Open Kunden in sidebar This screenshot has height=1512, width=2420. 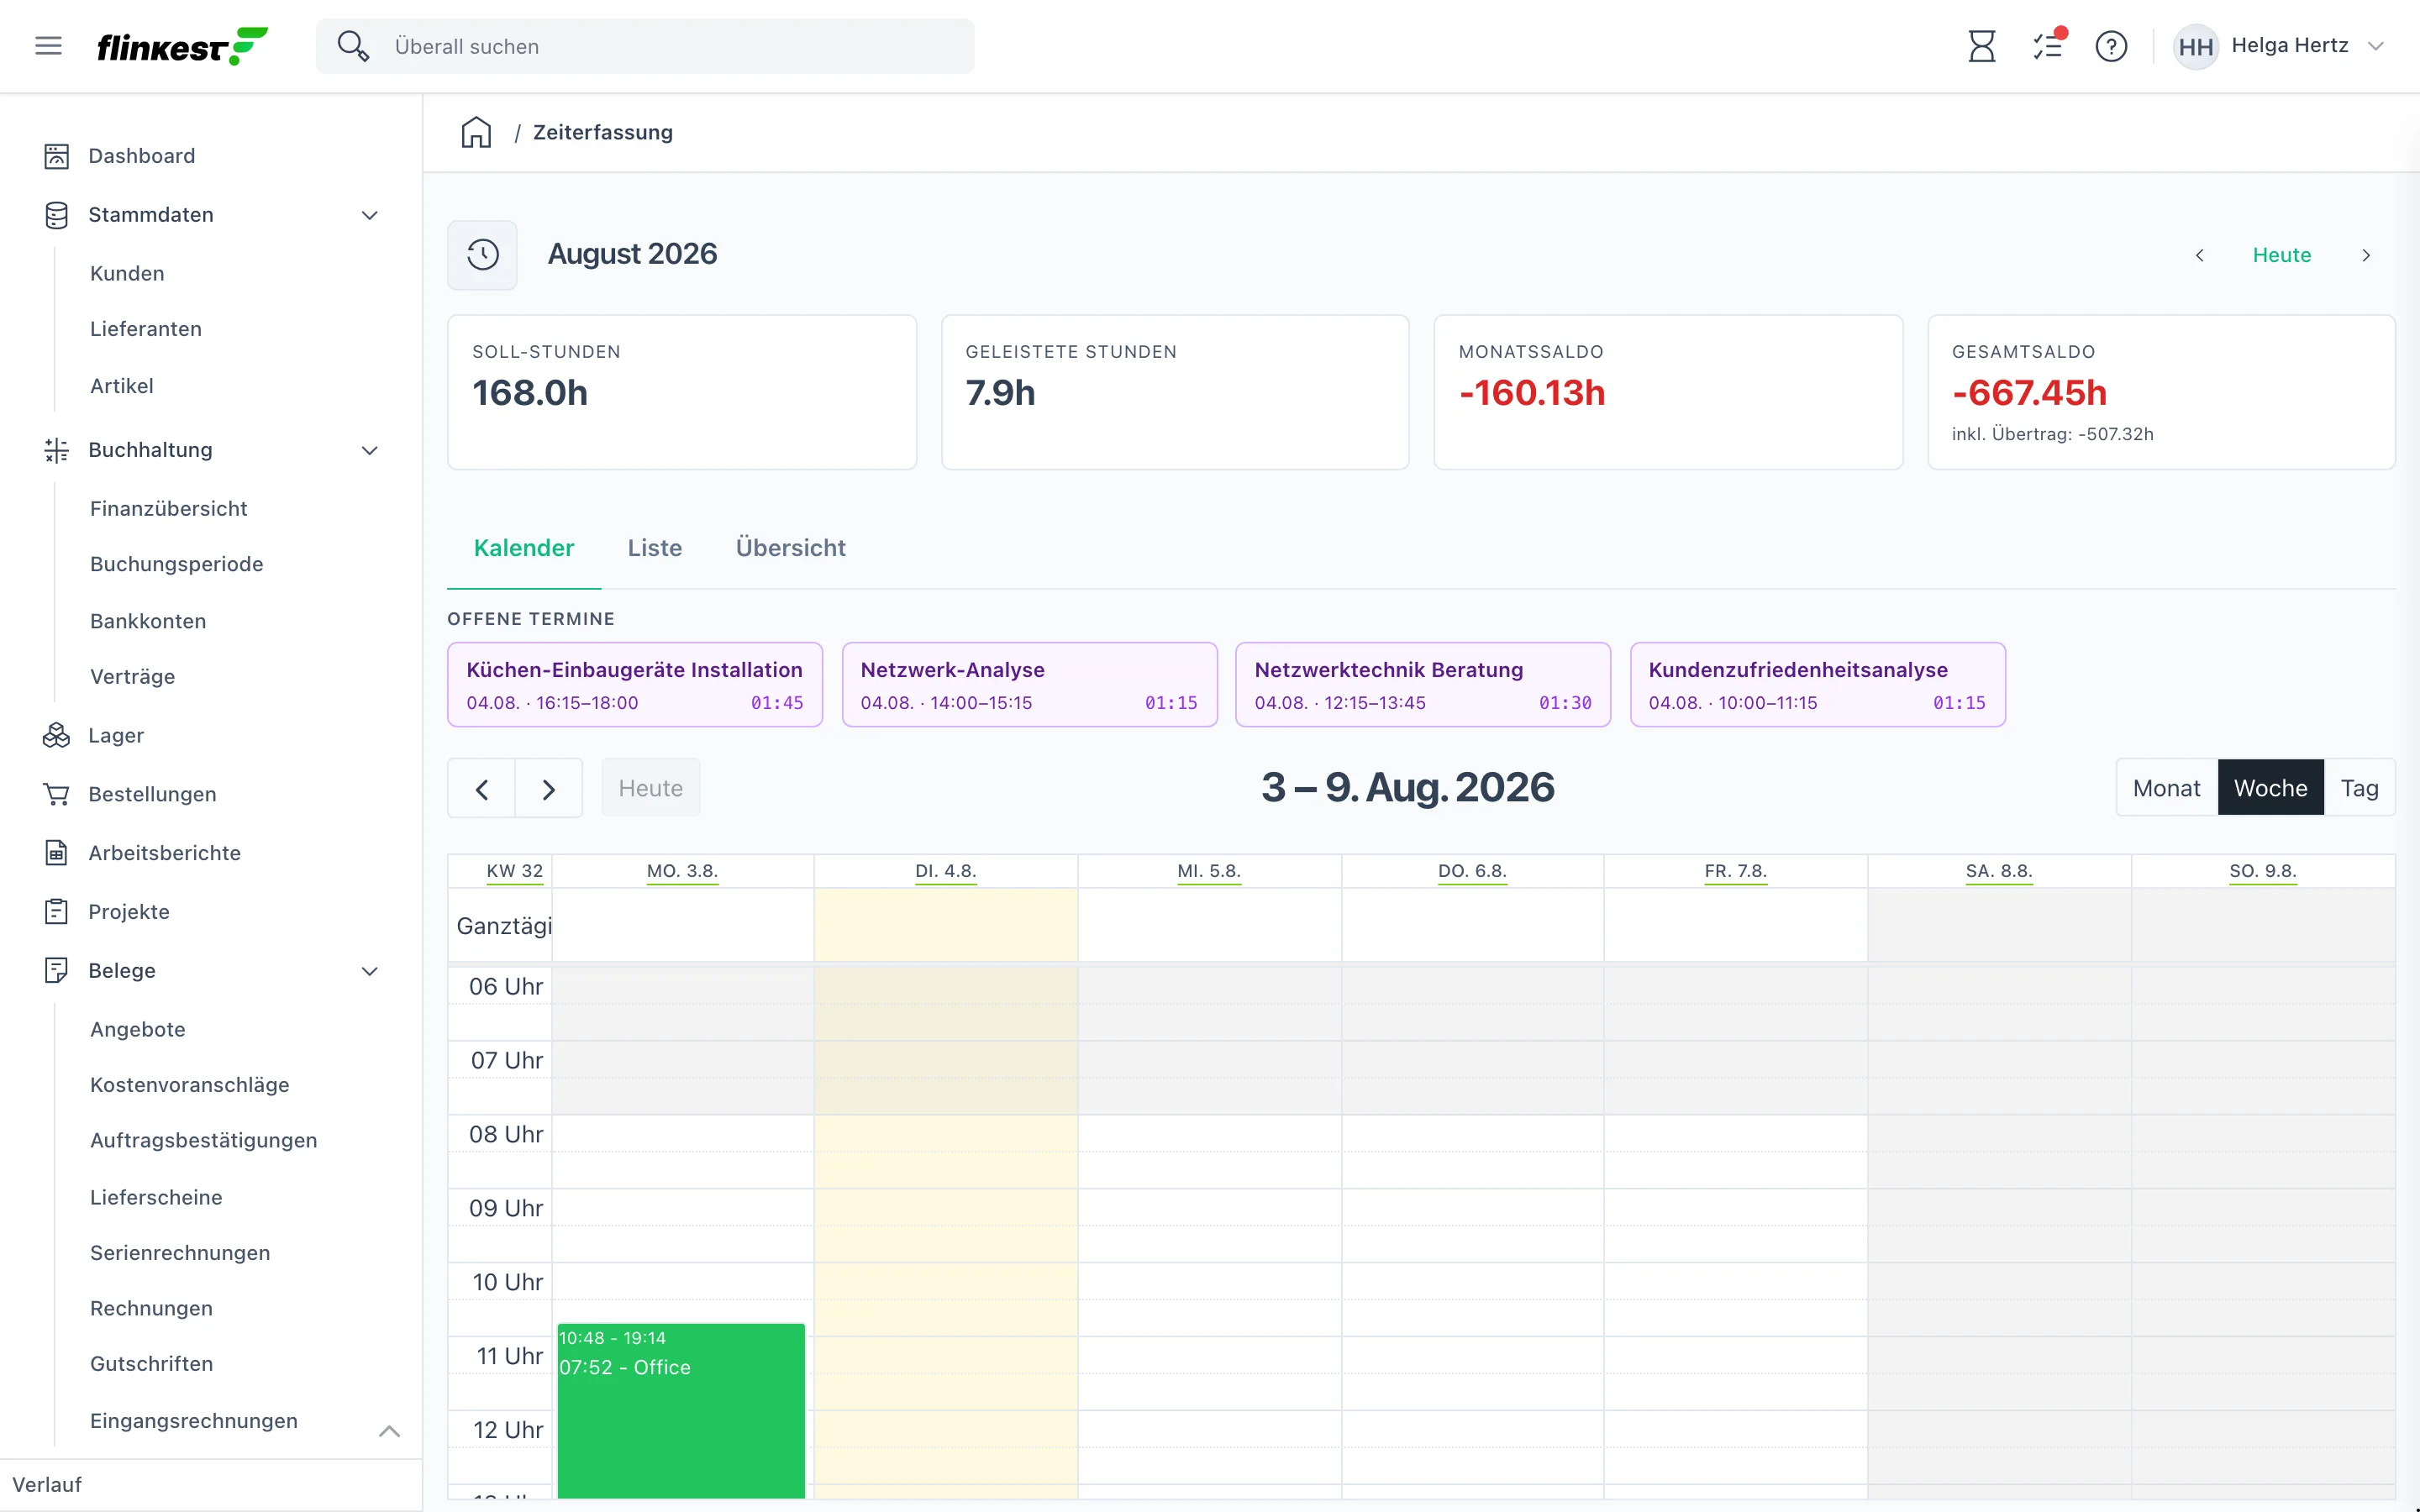coord(127,274)
